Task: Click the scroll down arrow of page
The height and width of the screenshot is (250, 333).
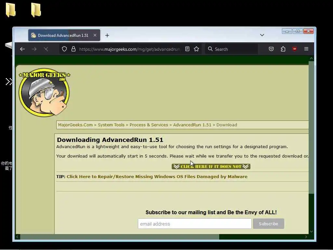Action: (311, 231)
